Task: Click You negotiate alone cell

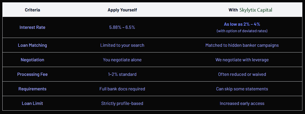Action: (x=122, y=60)
